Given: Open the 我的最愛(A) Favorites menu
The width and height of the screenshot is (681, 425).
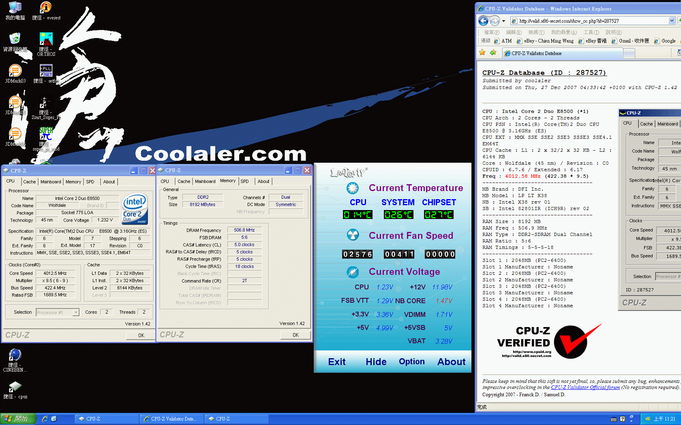Looking at the screenshot, I should point(563,32).
